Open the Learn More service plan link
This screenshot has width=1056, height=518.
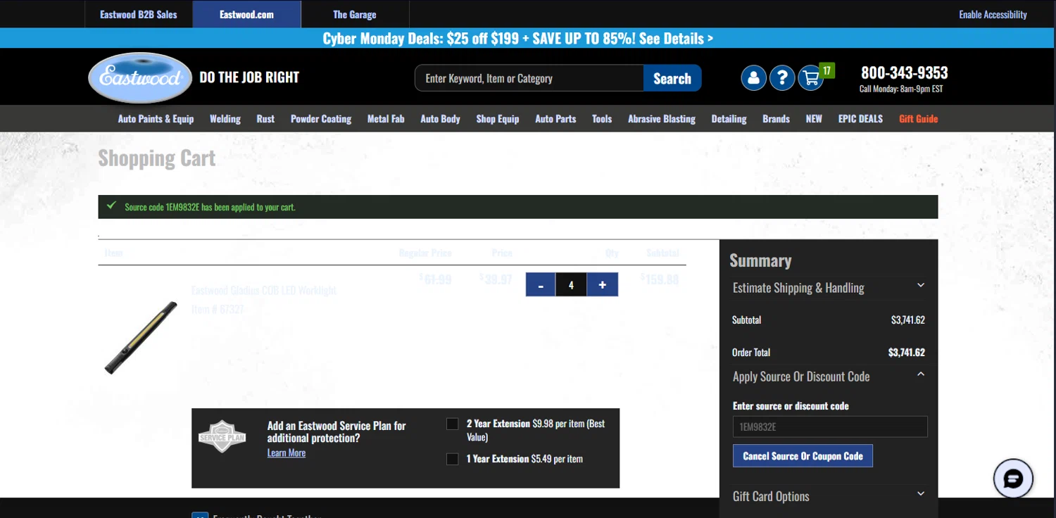[287, 453]
